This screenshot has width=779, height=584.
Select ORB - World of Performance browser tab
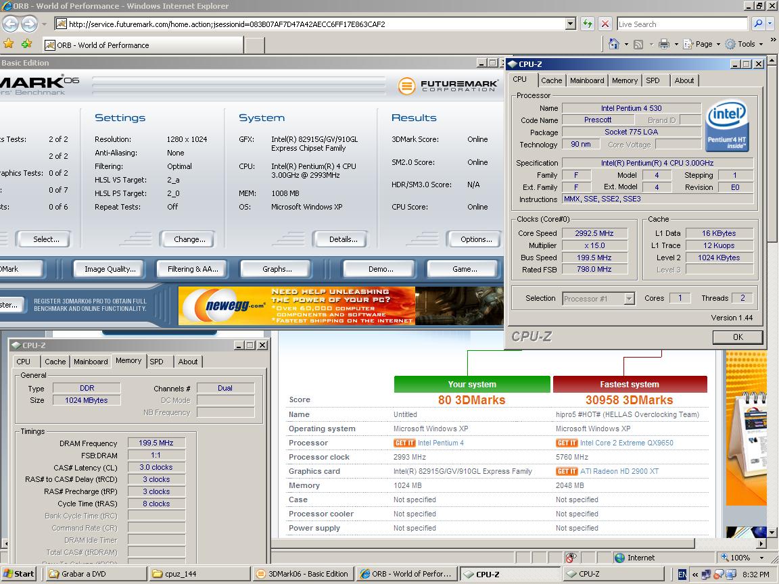tap(143, 45)
